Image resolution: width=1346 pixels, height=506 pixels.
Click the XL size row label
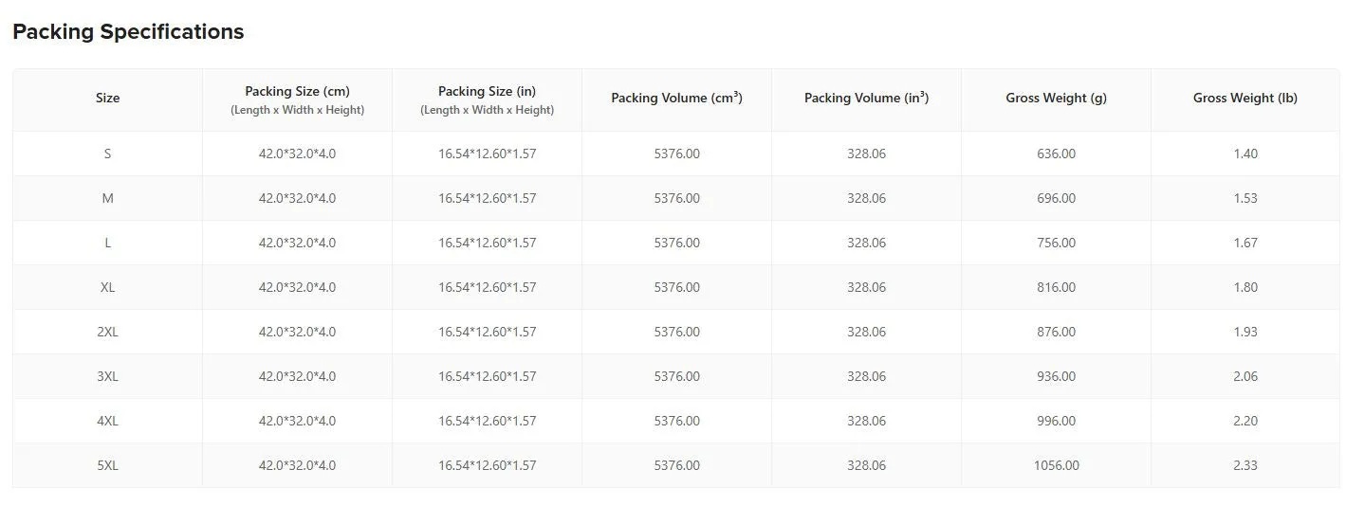click(x=107, y=287)
